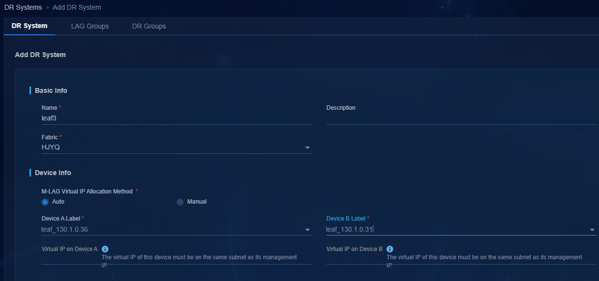Click the Basic Info section heading
This screenshot has width=599, height=281.
(x=51, y=90)
